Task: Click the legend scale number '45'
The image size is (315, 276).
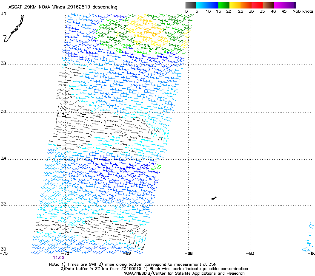Action: point(284,11)
